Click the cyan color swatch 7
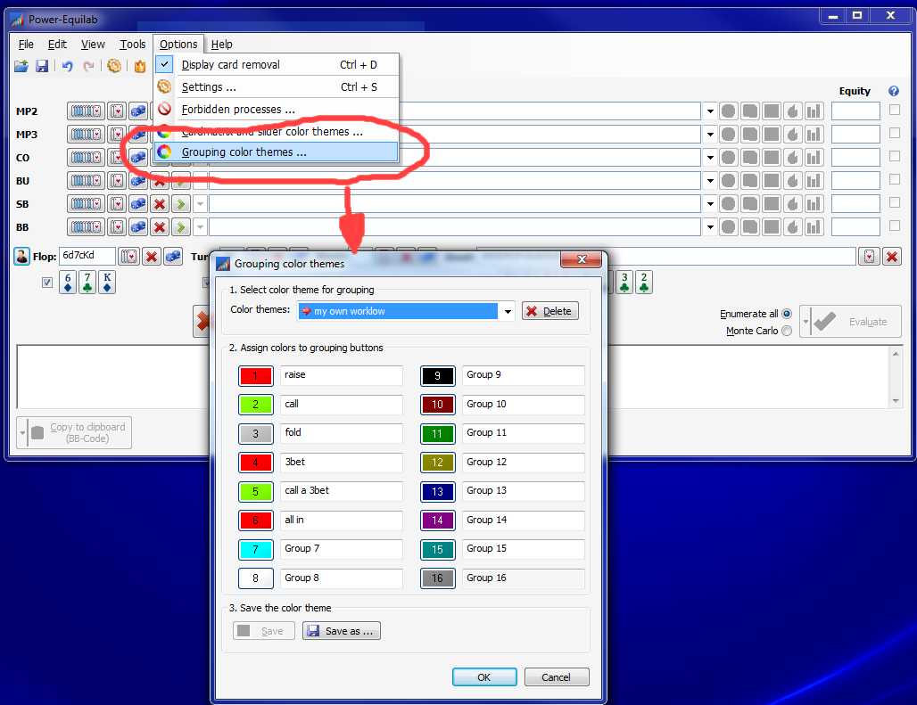917x705 pixels. tap(256, 550)
